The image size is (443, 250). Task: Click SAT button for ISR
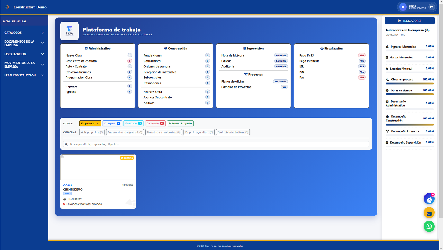pyautogui.click(x=362, y=67)
